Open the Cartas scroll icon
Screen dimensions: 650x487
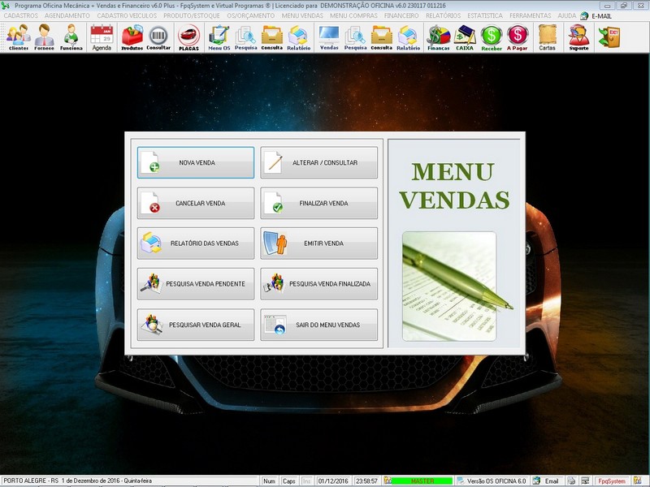[x=547, y=37]
